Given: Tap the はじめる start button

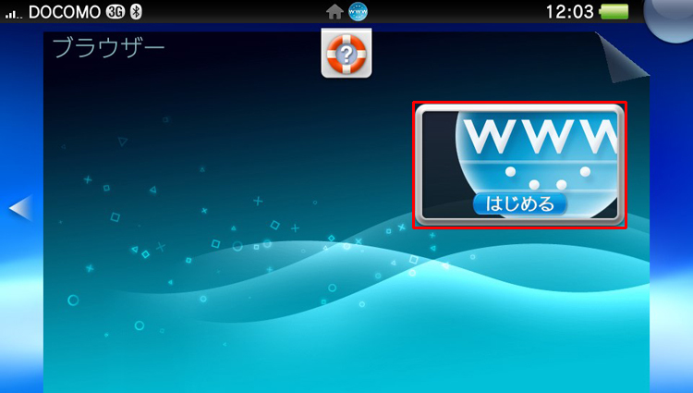Looking at the screenshot, I should point(519,204).
